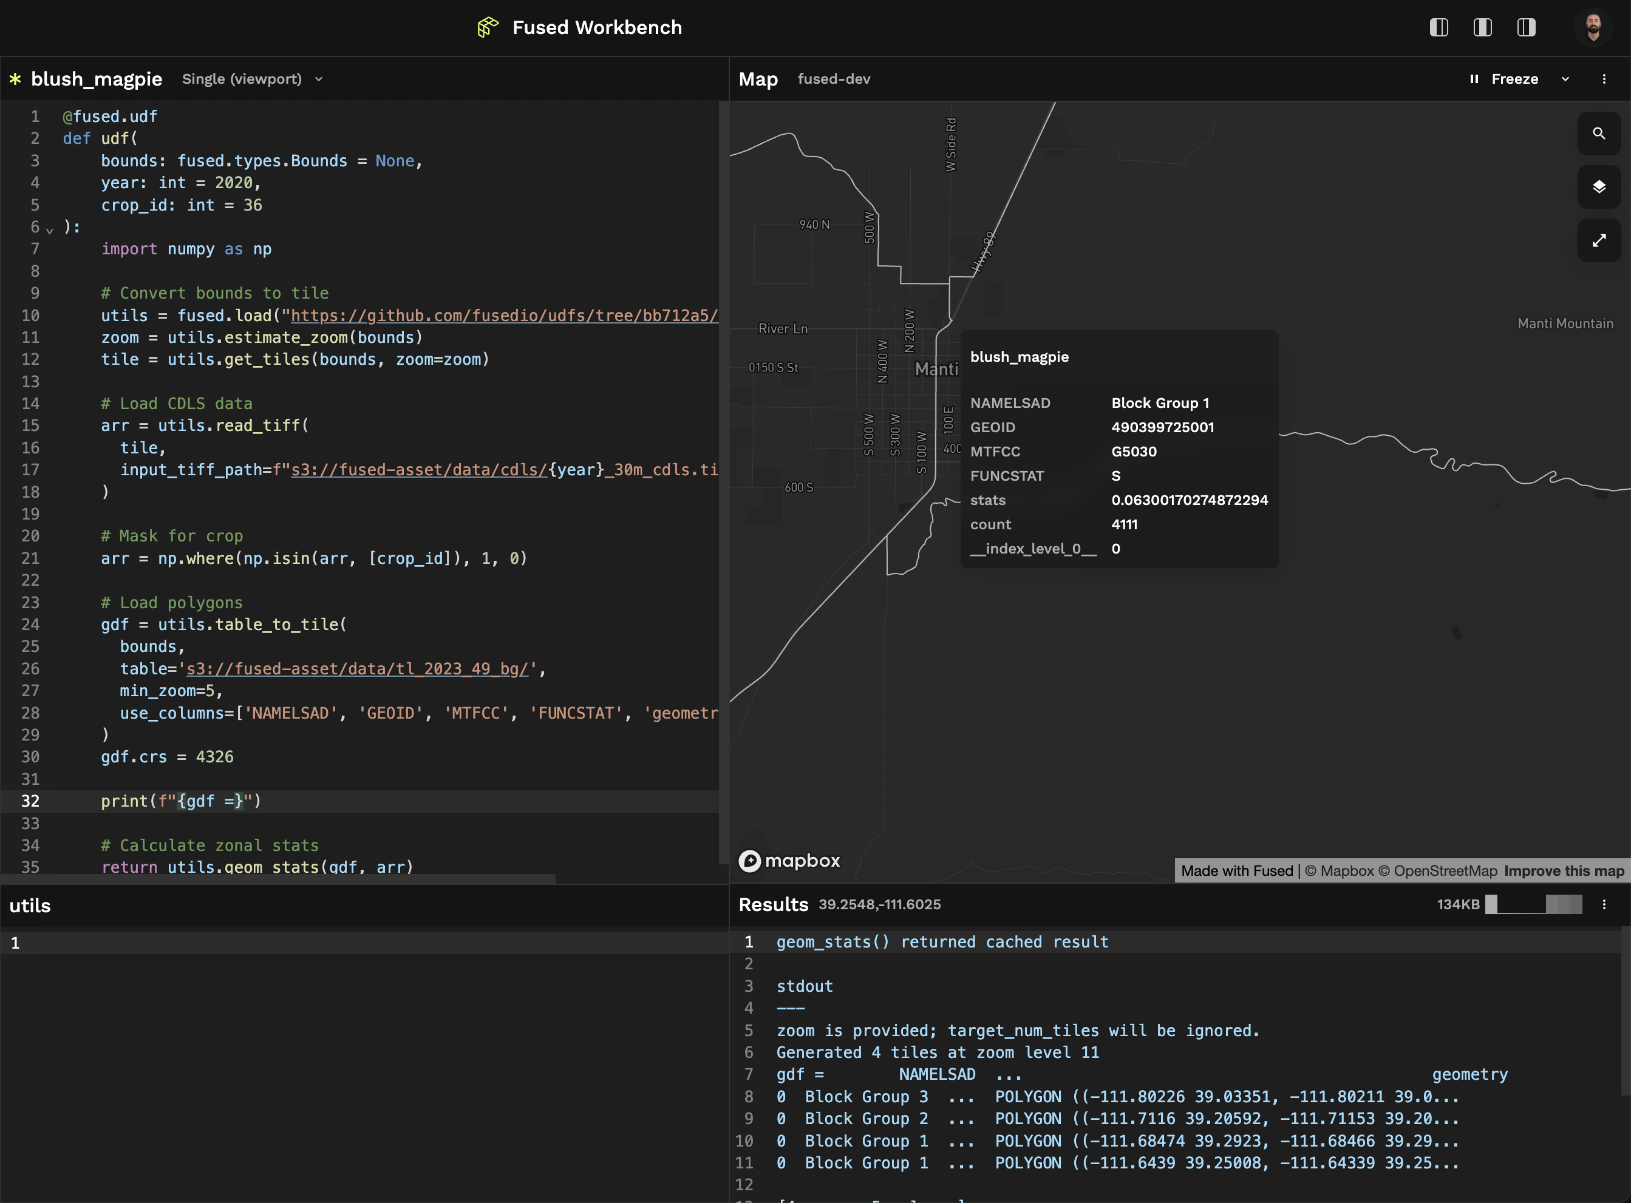Click 'geom_stats() returned cached result' line

coord(942,941)
